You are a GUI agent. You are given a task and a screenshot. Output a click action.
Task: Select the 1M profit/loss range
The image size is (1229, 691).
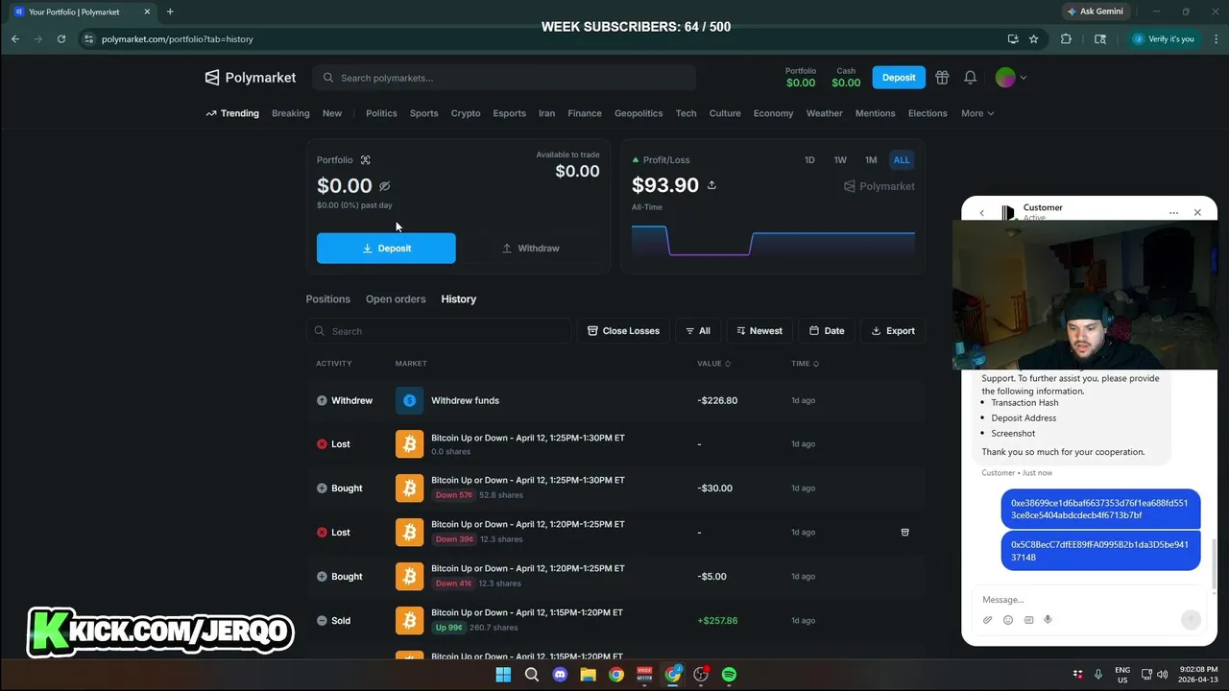(871, 160)
